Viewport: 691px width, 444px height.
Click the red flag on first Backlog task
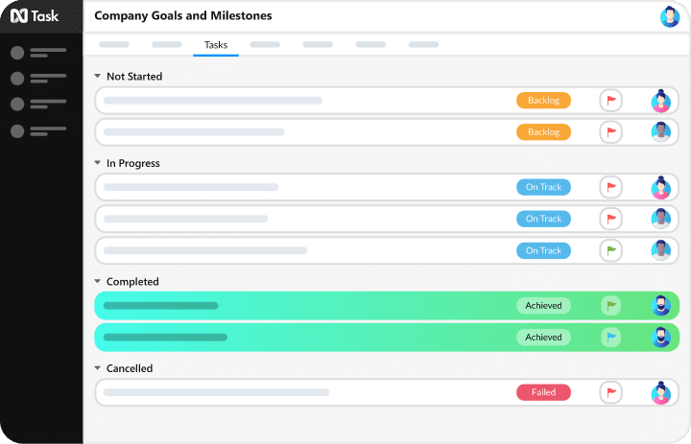pos(611,101)
